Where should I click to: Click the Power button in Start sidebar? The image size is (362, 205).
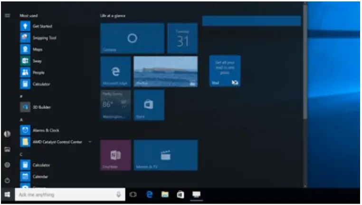coord(8,180)
